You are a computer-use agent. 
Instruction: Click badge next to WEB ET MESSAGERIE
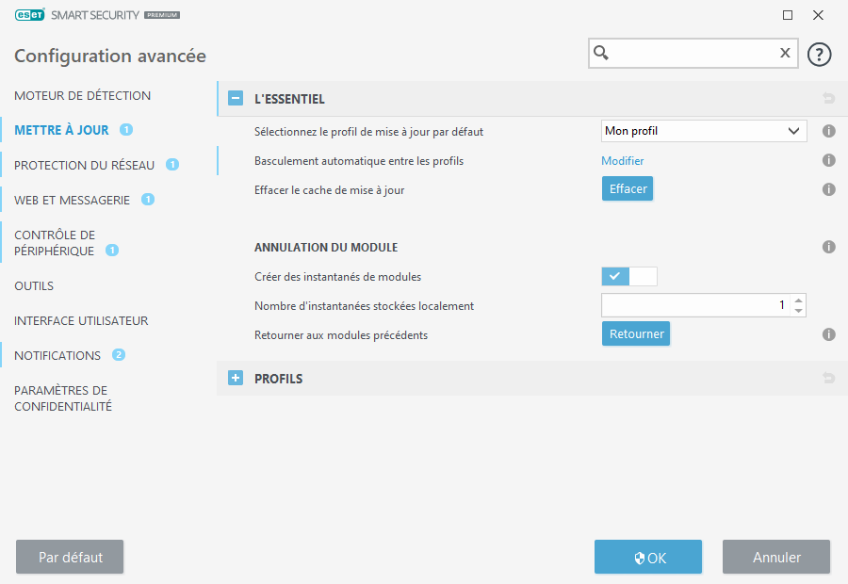point(148,200)
